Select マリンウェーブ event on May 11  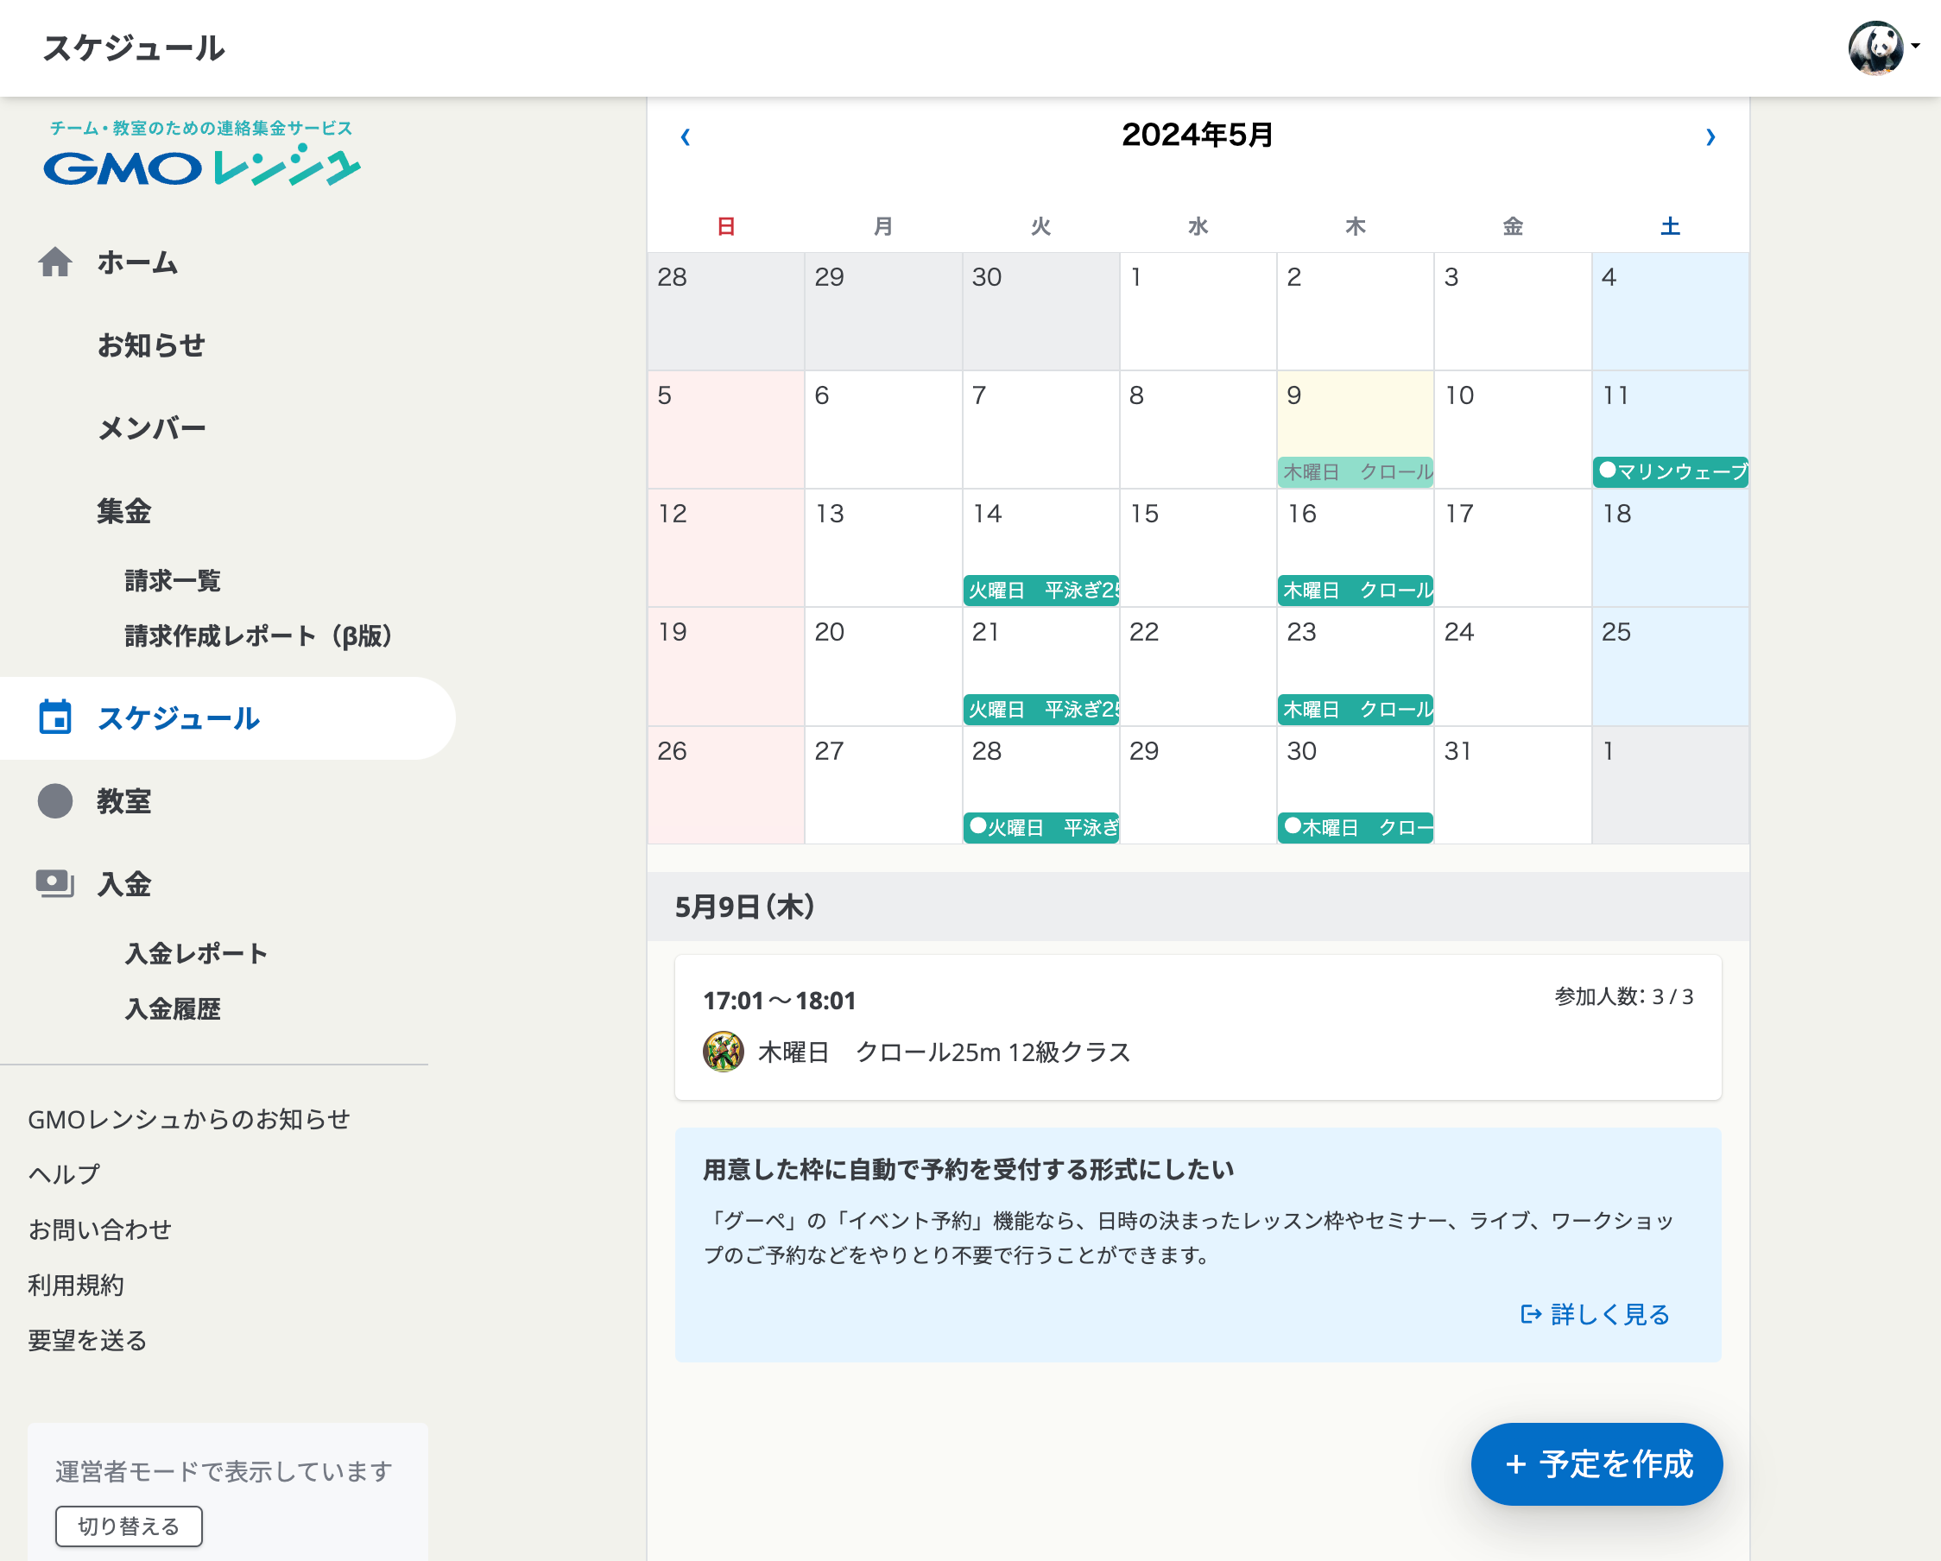tap(1670, 471)
